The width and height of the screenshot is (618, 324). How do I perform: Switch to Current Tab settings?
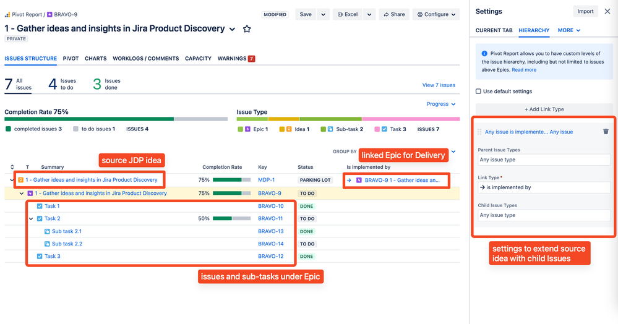tap(494, 30)
